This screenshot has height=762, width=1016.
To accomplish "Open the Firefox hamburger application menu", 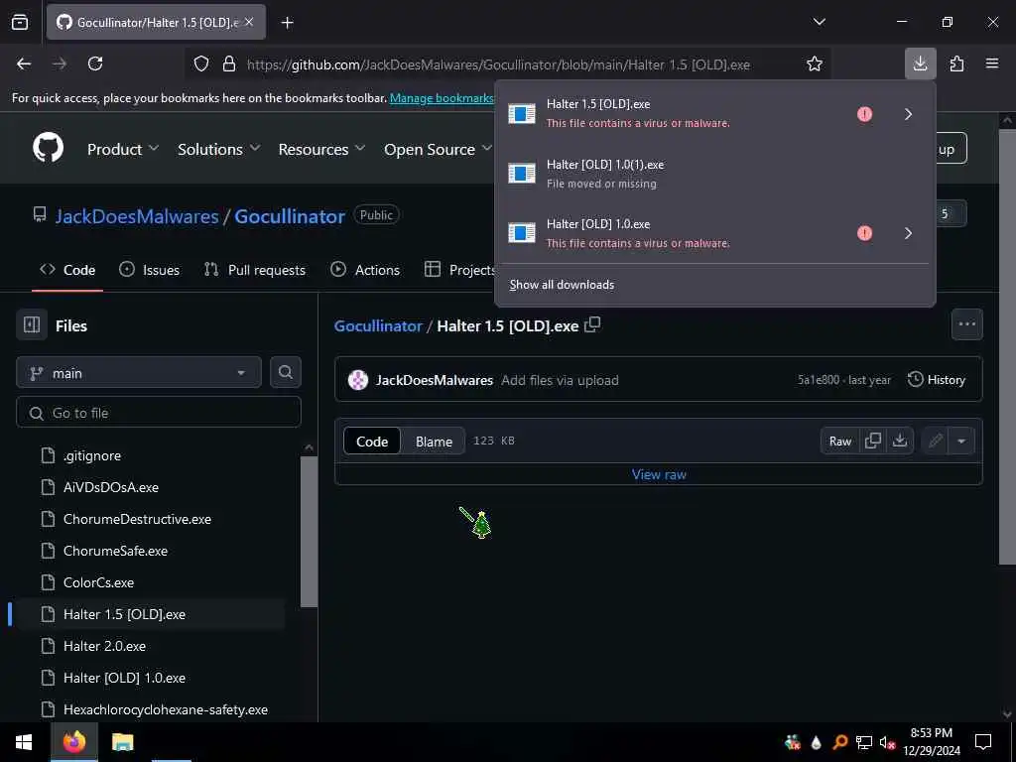I will tap(991, 63).
